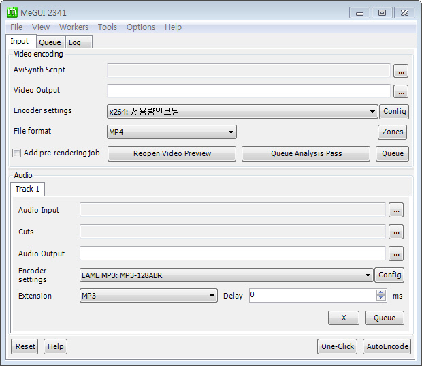Viewport: 422px width, 366px height.
Task: Switch to the Queue tab
Action: (x=50, y=42)
